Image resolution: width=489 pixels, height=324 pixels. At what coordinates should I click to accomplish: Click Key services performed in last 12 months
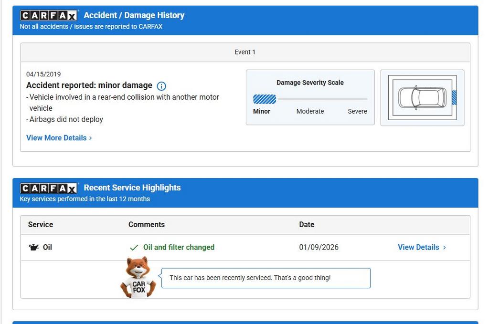(x=85, y=199)
